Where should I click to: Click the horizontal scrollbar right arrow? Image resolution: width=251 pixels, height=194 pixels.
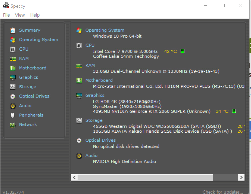click(x=241, y=177)
